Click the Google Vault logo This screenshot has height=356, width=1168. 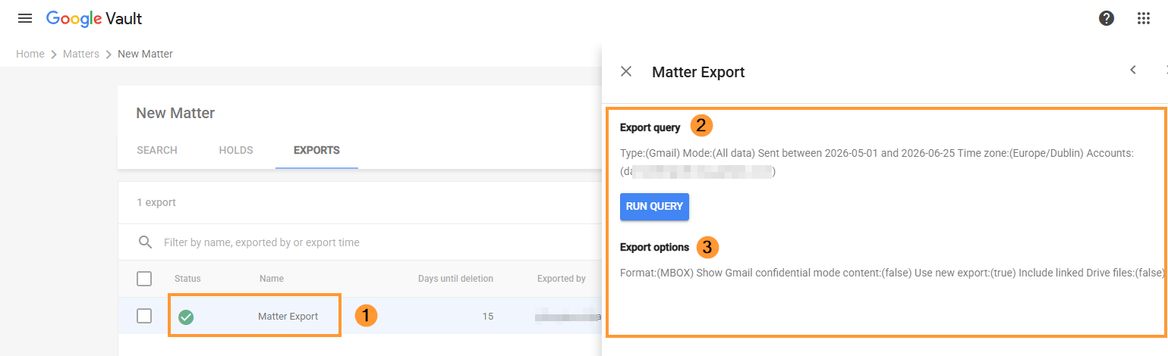point(94,18)
